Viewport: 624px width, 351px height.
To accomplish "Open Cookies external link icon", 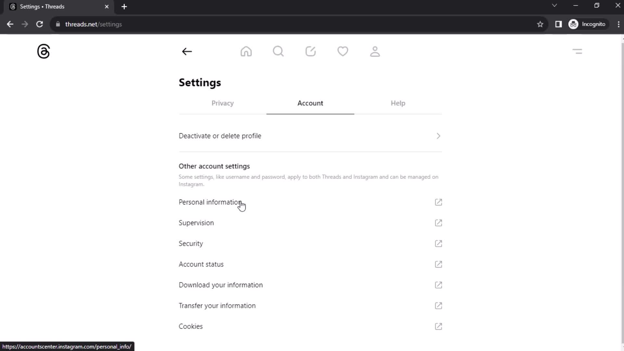I will [439, 327].
